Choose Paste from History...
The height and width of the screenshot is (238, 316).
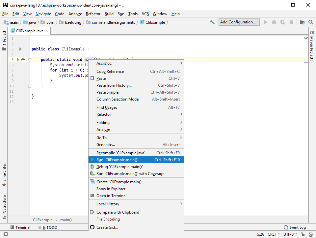pos(136,85)
